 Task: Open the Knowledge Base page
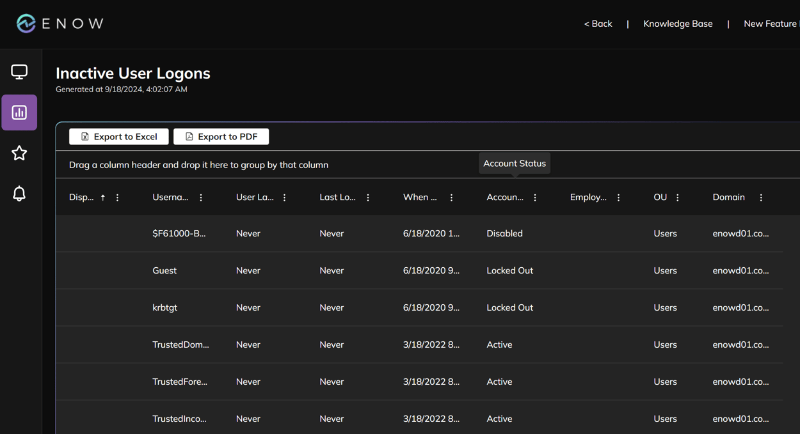(x=678, y=23)
